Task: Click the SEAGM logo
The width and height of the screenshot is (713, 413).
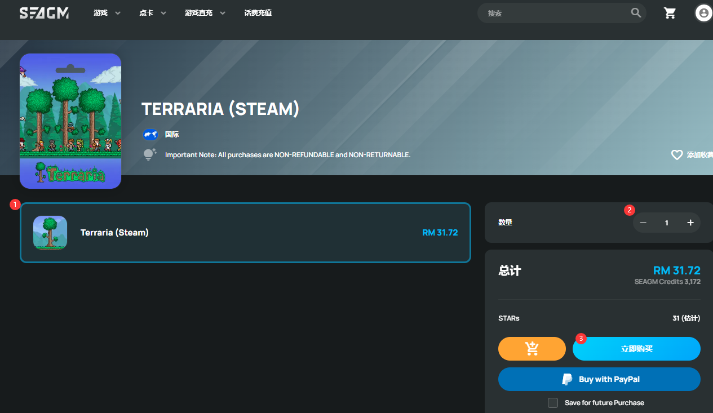Action: click(x=45, y=13)
